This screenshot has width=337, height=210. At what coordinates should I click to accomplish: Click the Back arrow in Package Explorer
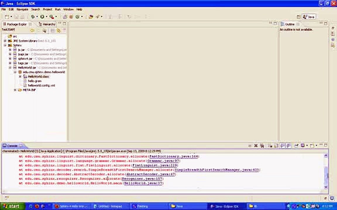pyautogui.click(x=32, y=31)
